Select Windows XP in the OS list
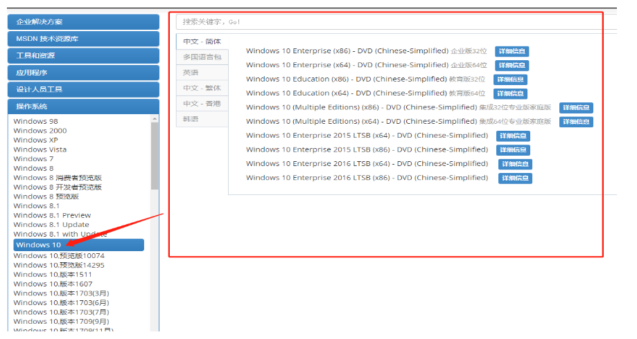The width and height of the screenshot is (637, 339). pos(36,140)
